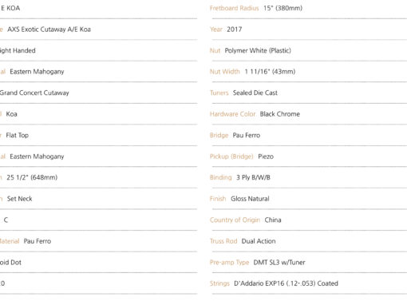Select the 25 1/2" (648mm) scale value
The width and height of the screenshot is (407, 305).
pos(32,177)
